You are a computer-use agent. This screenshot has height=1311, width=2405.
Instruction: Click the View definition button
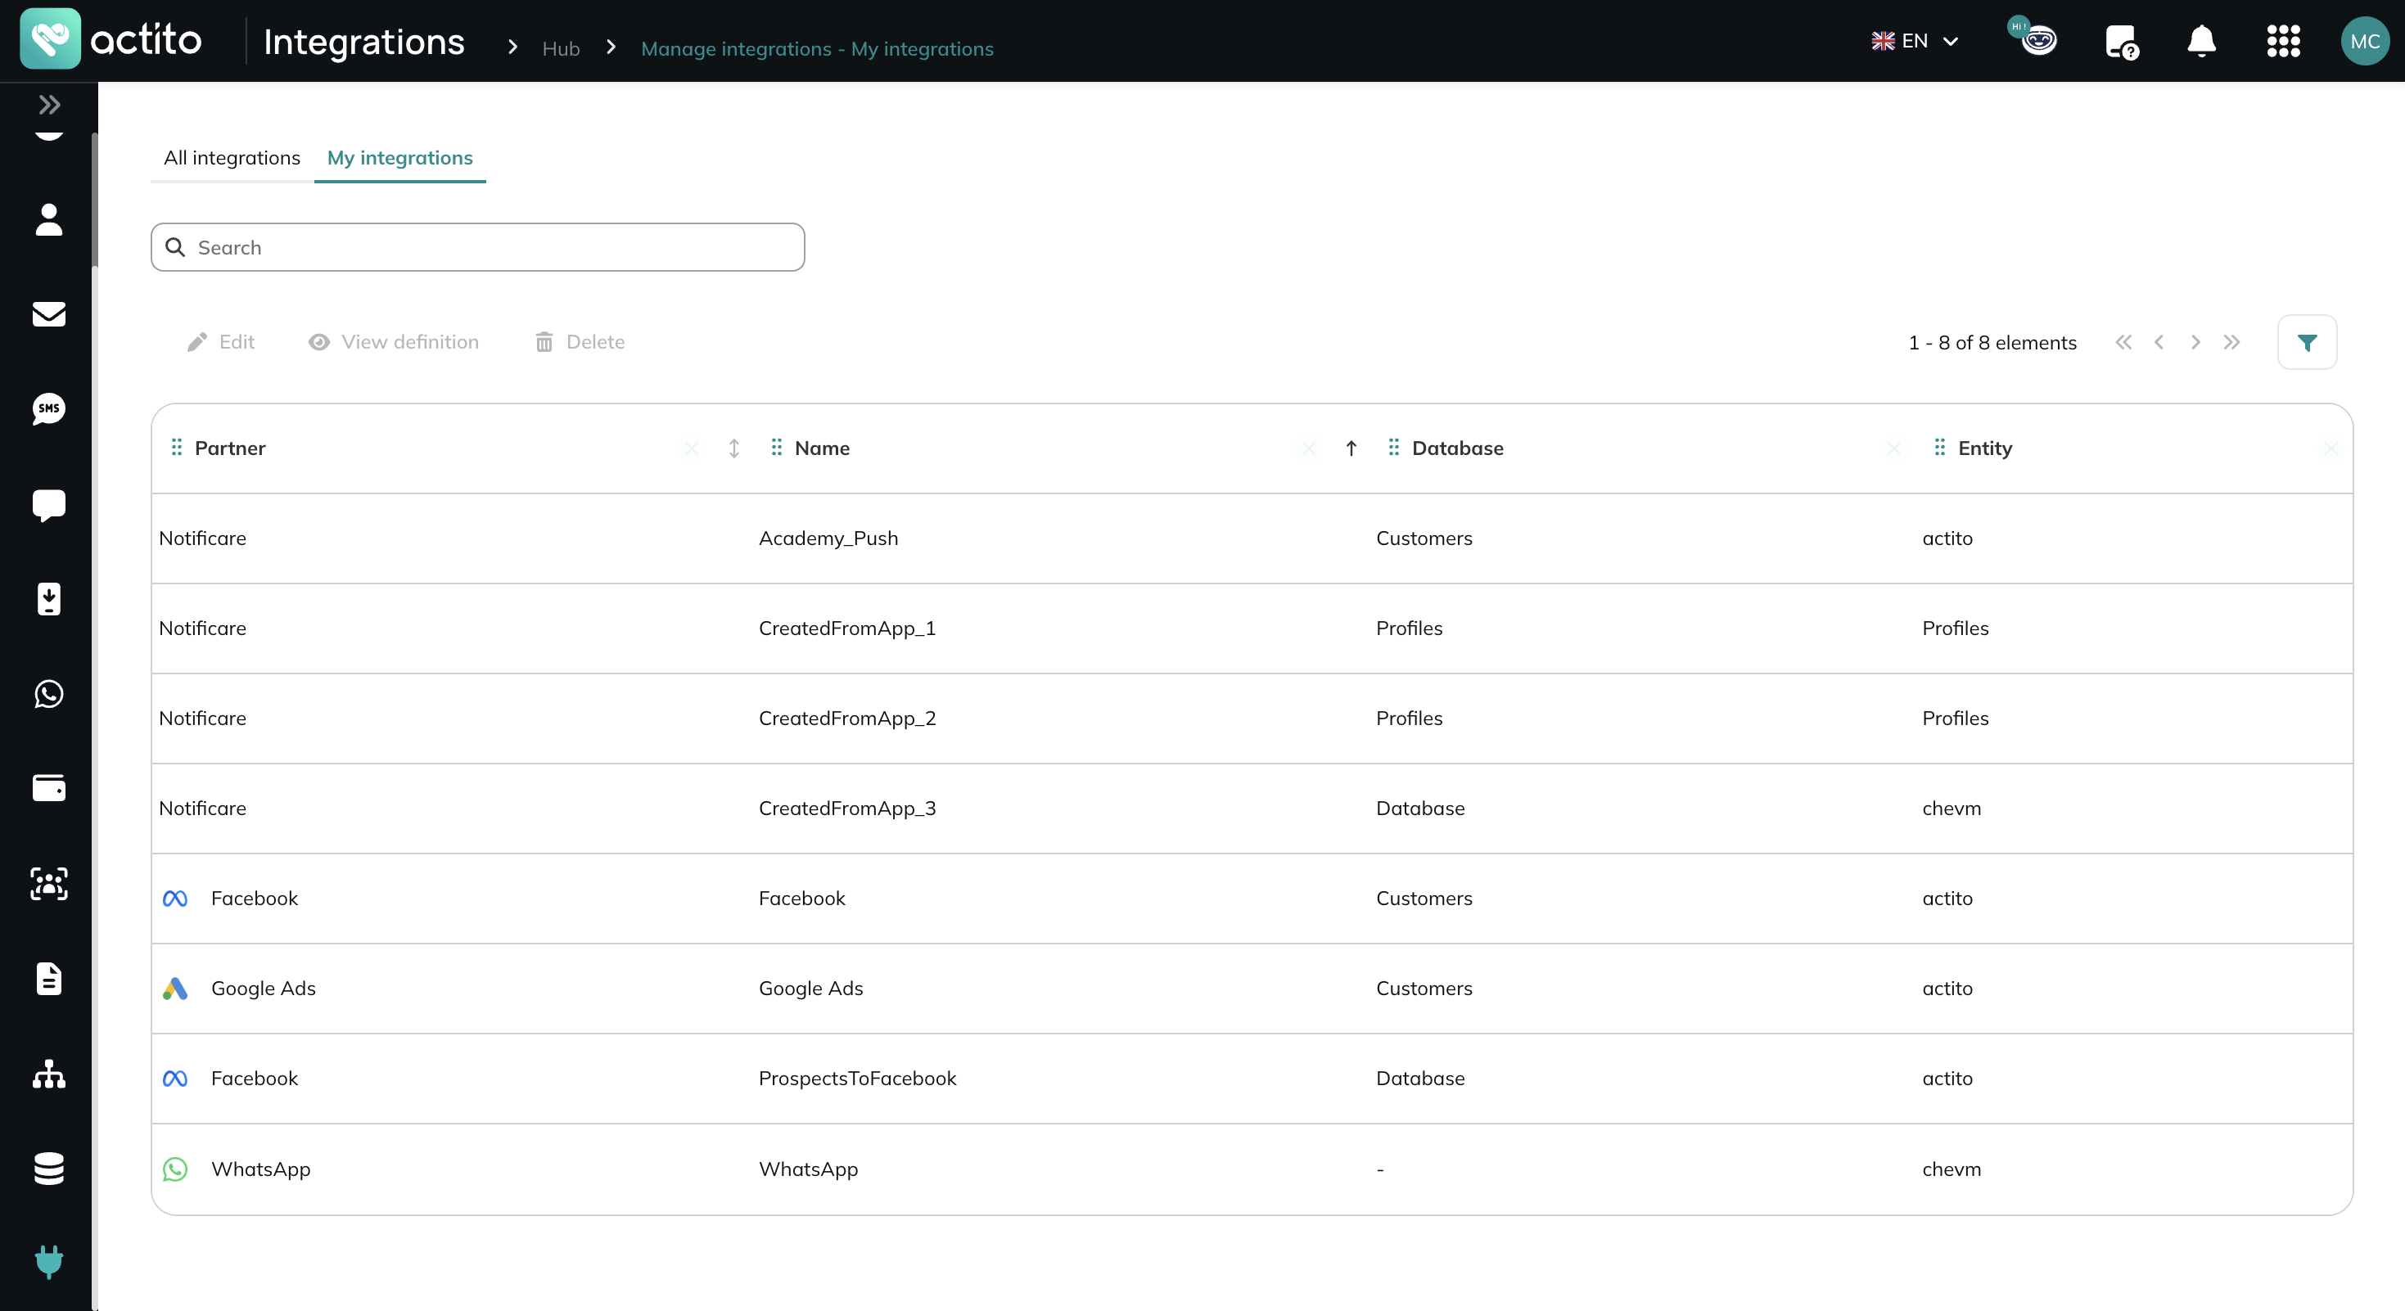(393, 341)
